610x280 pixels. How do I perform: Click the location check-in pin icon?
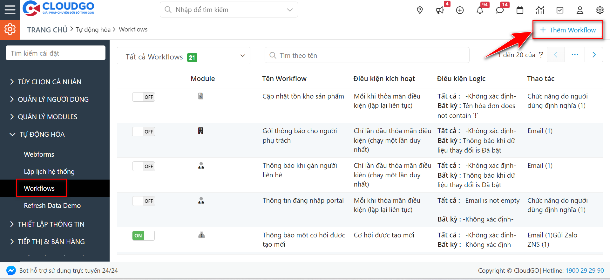tap(420, 10)
